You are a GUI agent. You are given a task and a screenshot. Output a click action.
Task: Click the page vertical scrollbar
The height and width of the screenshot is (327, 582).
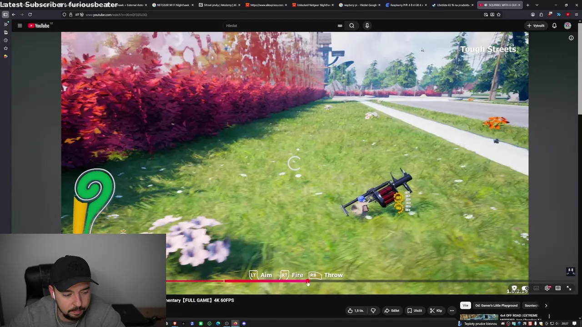[x=580, y=68]
